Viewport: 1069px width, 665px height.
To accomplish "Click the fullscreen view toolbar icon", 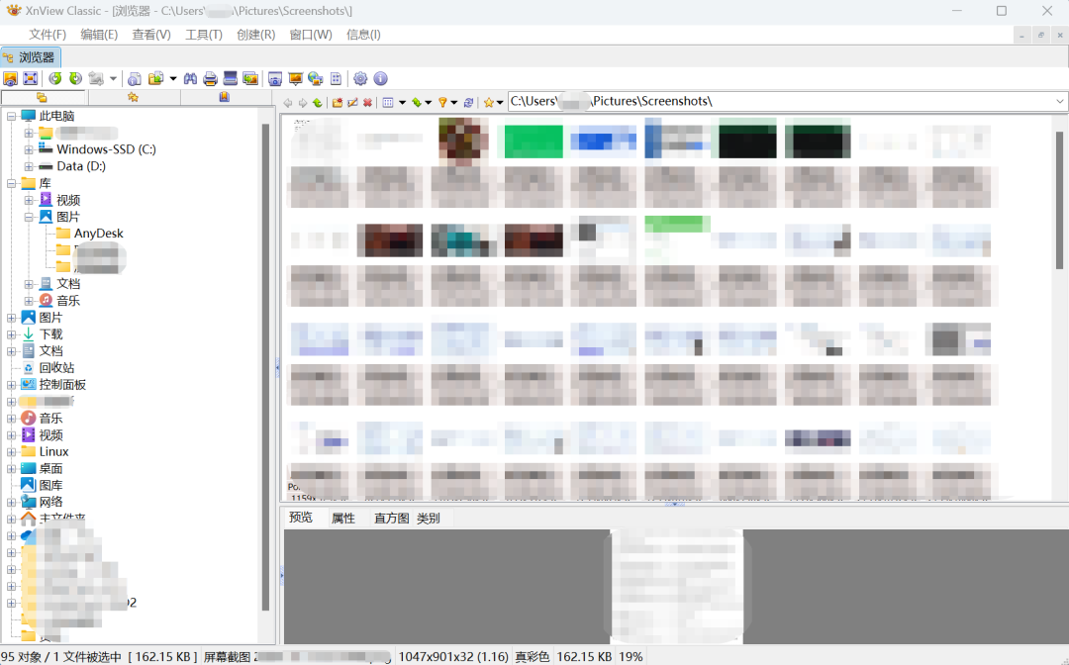I will [31, 78].
